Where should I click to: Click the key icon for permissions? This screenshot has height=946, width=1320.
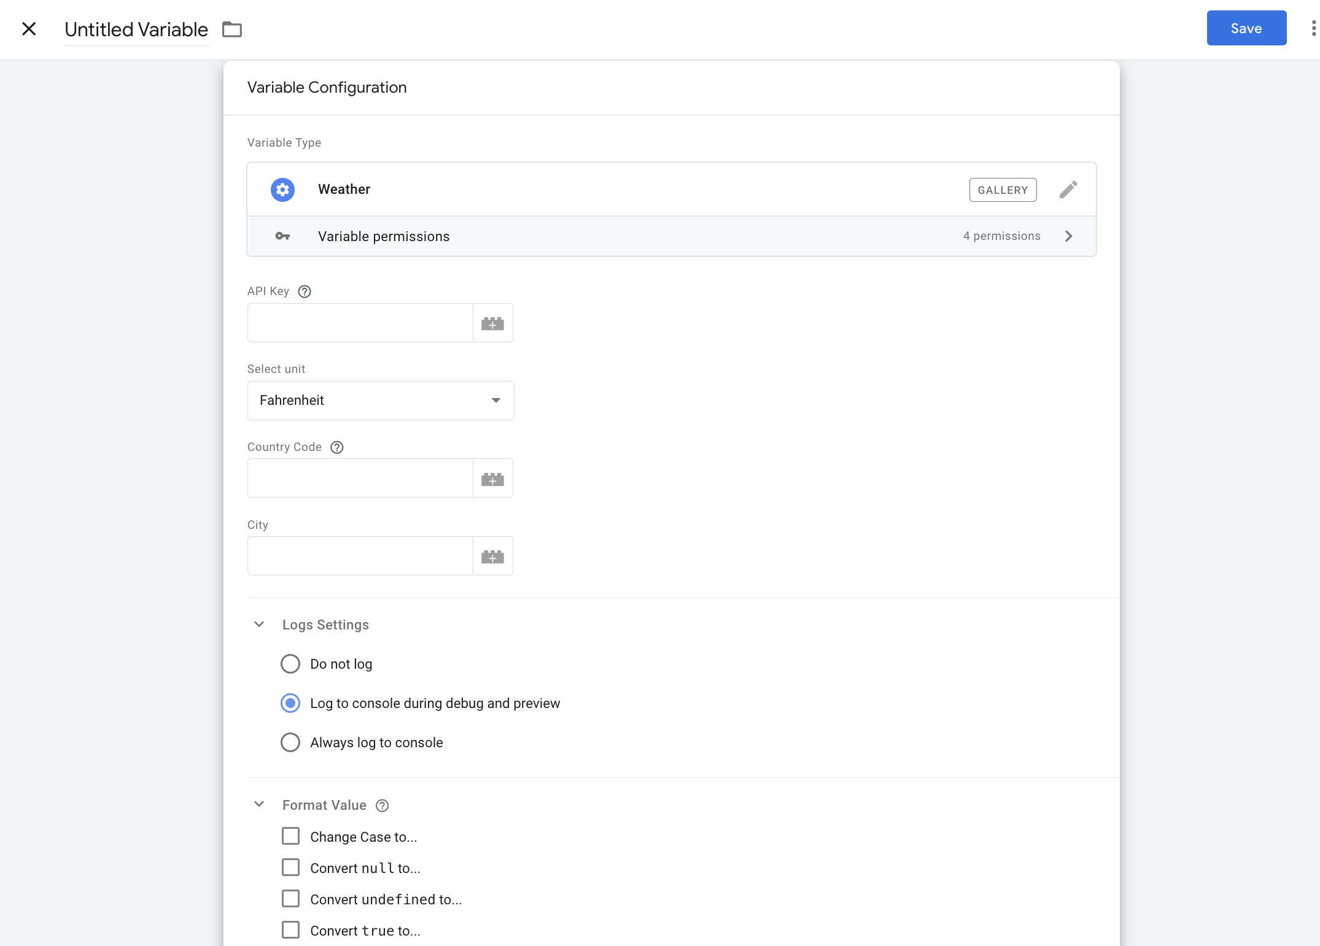pyautogui.click(x=282, y=236)
